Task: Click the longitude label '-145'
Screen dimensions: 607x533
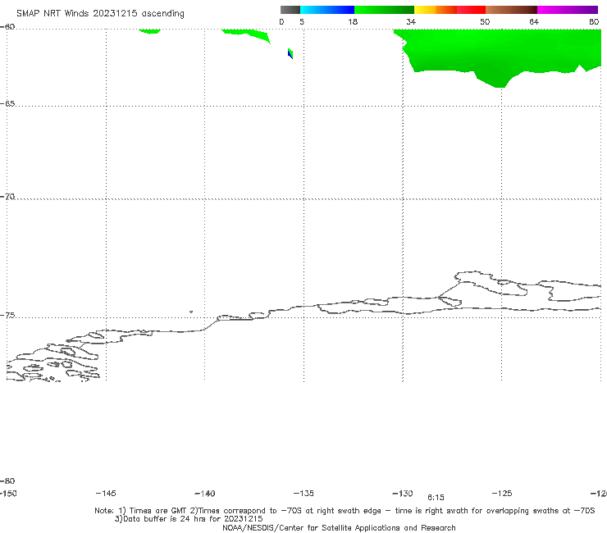Action: pyautogui.click(x=106, y=493)
